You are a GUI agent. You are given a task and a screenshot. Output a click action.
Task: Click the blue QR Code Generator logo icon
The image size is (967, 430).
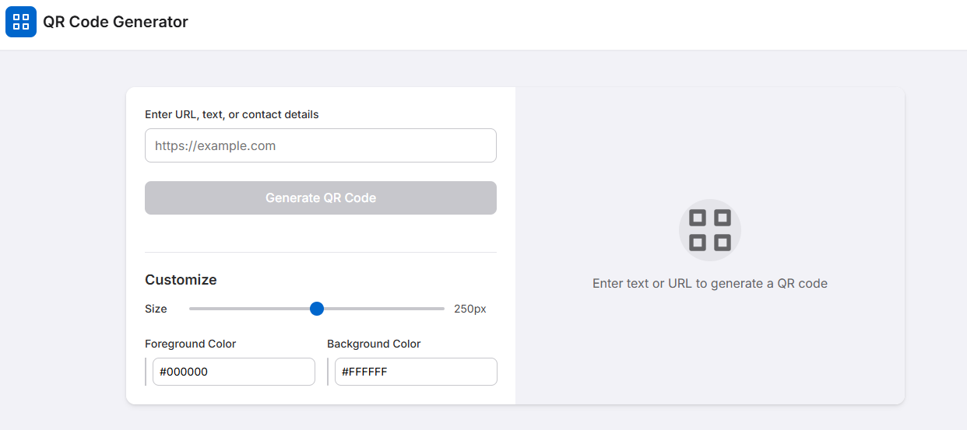(x=21, y=22)
